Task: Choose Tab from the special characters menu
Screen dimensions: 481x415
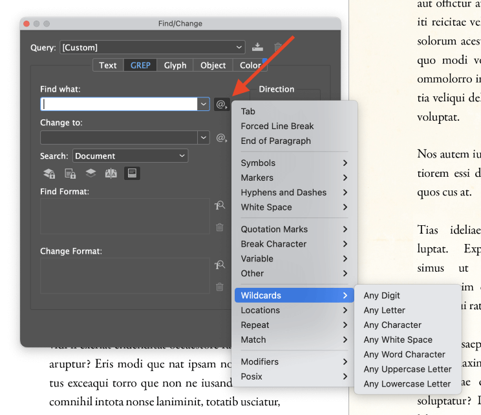Action: tap(295, 112)
